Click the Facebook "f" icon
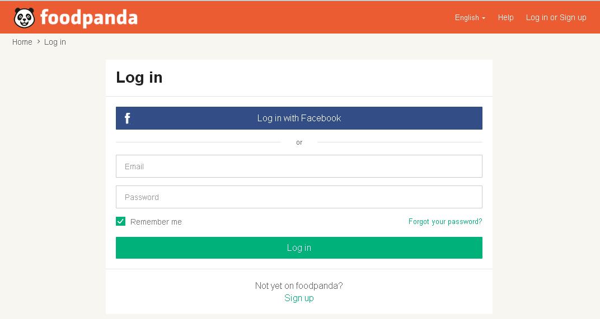This screenshot has width=600, height=319. (128, 118)
